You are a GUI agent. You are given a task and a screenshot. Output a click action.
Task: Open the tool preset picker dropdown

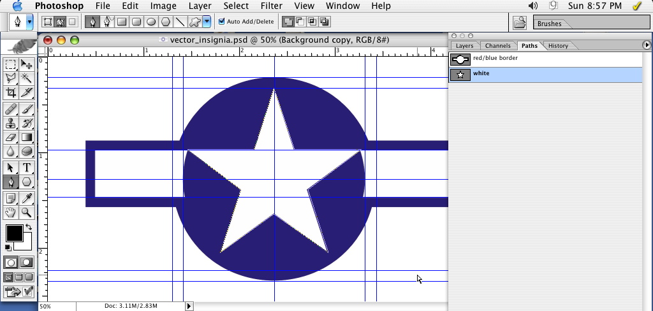pyautogui.click(x=29, y=22)
